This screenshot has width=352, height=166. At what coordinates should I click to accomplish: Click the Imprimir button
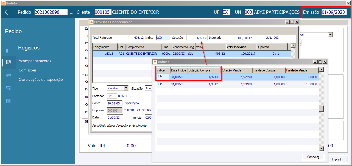point(337,159)
